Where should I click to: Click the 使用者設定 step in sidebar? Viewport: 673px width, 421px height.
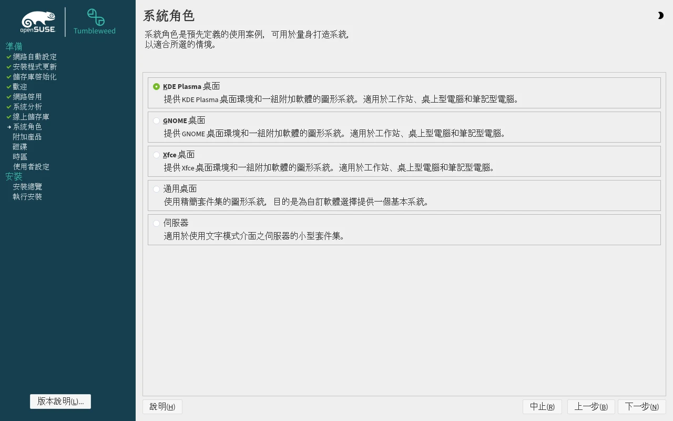pyautogui.click(x=31, y=167)
